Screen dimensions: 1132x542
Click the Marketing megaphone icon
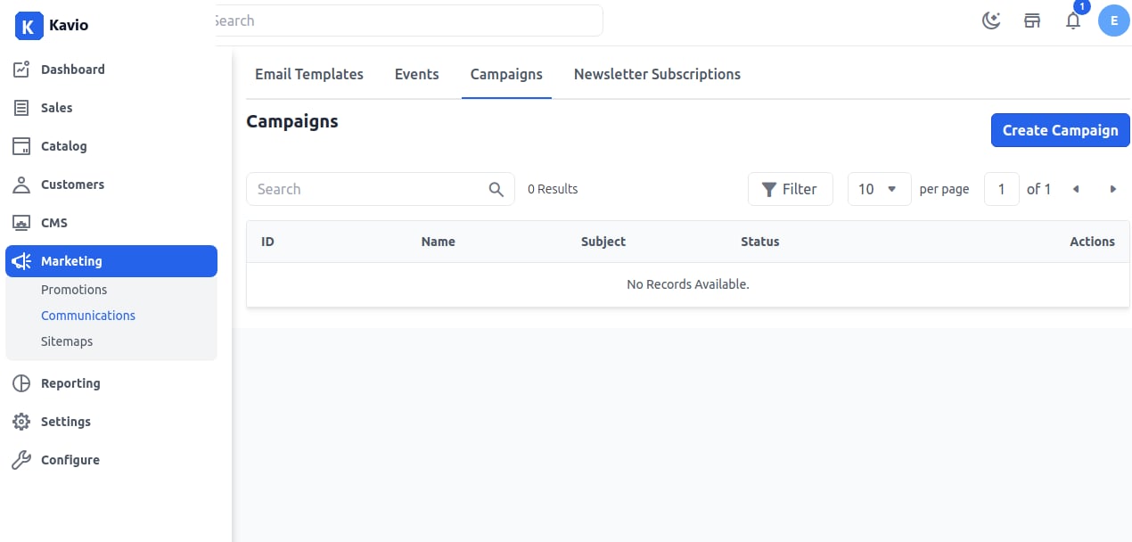tap(21, 261)
